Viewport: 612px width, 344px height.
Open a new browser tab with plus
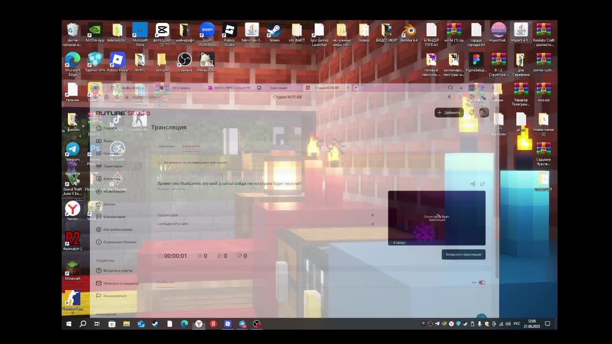(x=356, y=88)
